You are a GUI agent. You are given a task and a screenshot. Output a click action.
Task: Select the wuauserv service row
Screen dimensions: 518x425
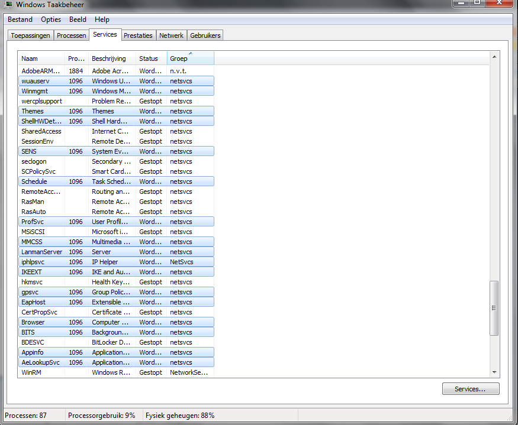116,81
